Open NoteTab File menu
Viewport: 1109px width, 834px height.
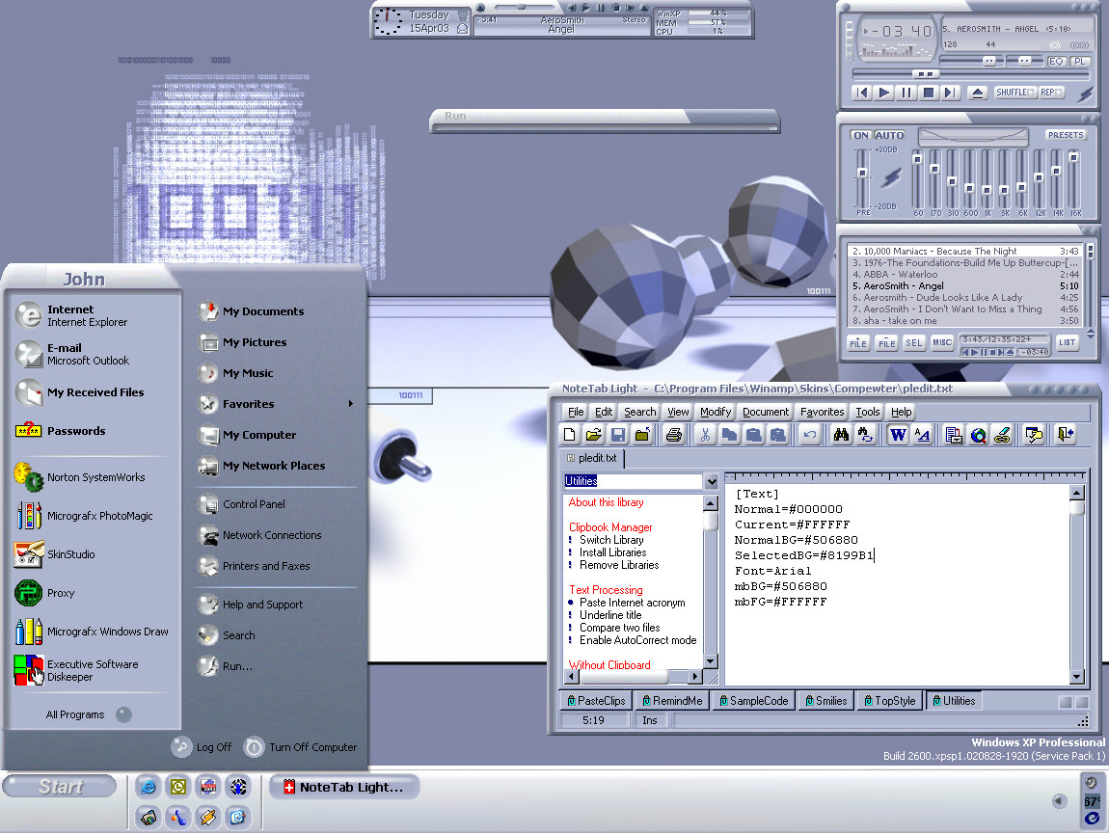(576, 412)
